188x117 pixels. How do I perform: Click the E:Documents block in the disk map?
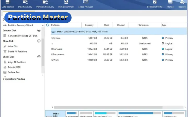(x=140, y=114)
